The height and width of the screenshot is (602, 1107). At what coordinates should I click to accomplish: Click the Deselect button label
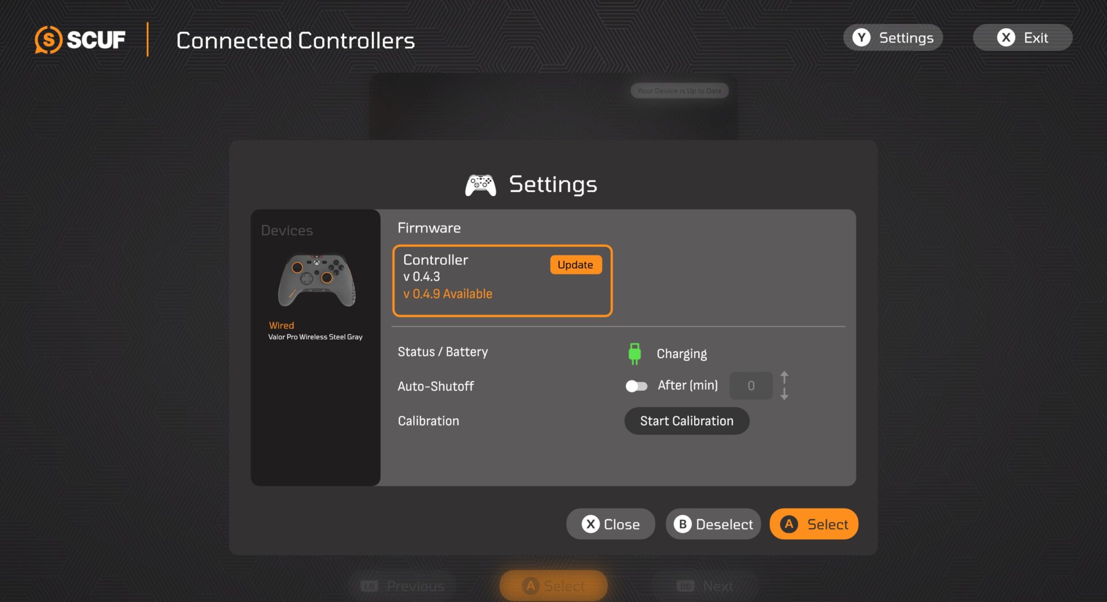[724, 524]
